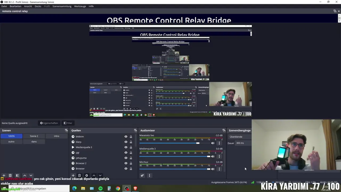Open Masaüstü Ses three-dot options menu
The image size is (341, 192).
[x=219, y=143]
